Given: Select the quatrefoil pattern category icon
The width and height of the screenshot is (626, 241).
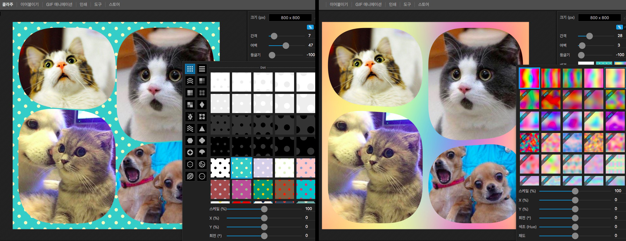Looking at the screenshot, I should click(202, 140).
